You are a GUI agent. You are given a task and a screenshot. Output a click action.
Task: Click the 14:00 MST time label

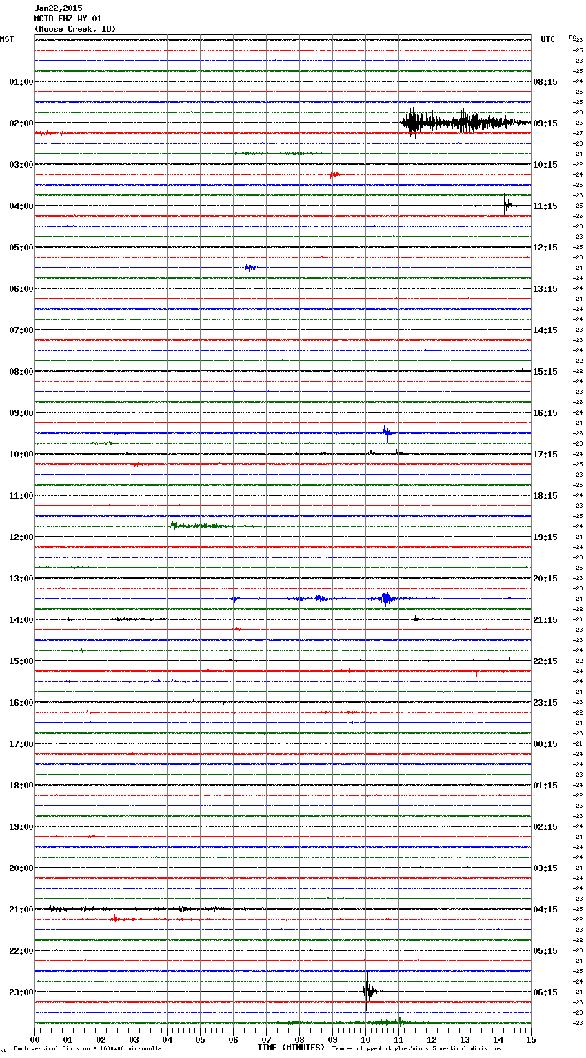(21, 620)
